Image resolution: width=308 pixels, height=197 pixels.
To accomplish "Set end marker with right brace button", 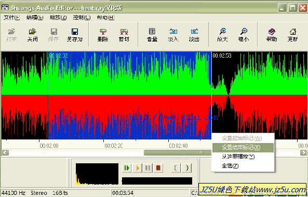I will coord(186,168).
